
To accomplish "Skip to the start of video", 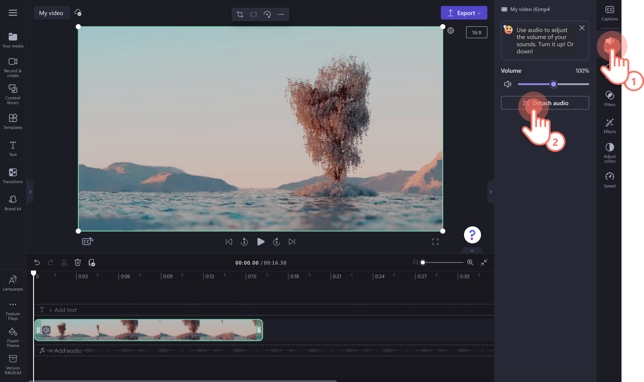I will click(x=229, y=242).
